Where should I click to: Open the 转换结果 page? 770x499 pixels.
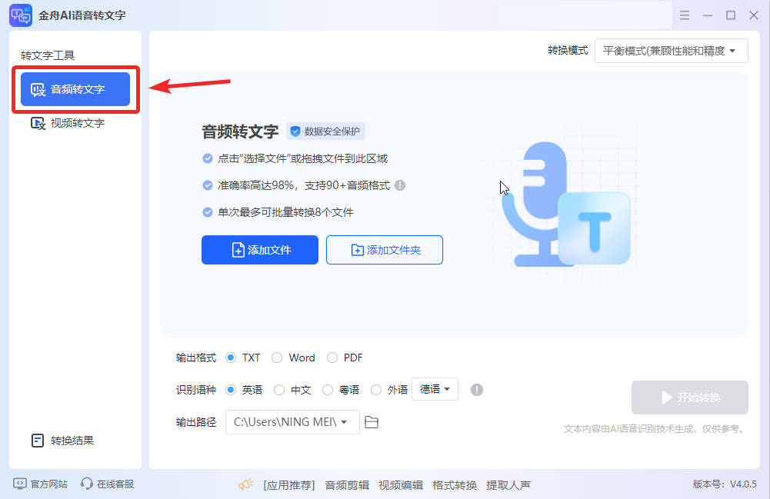pyautogui.click(x=62, y=441)
